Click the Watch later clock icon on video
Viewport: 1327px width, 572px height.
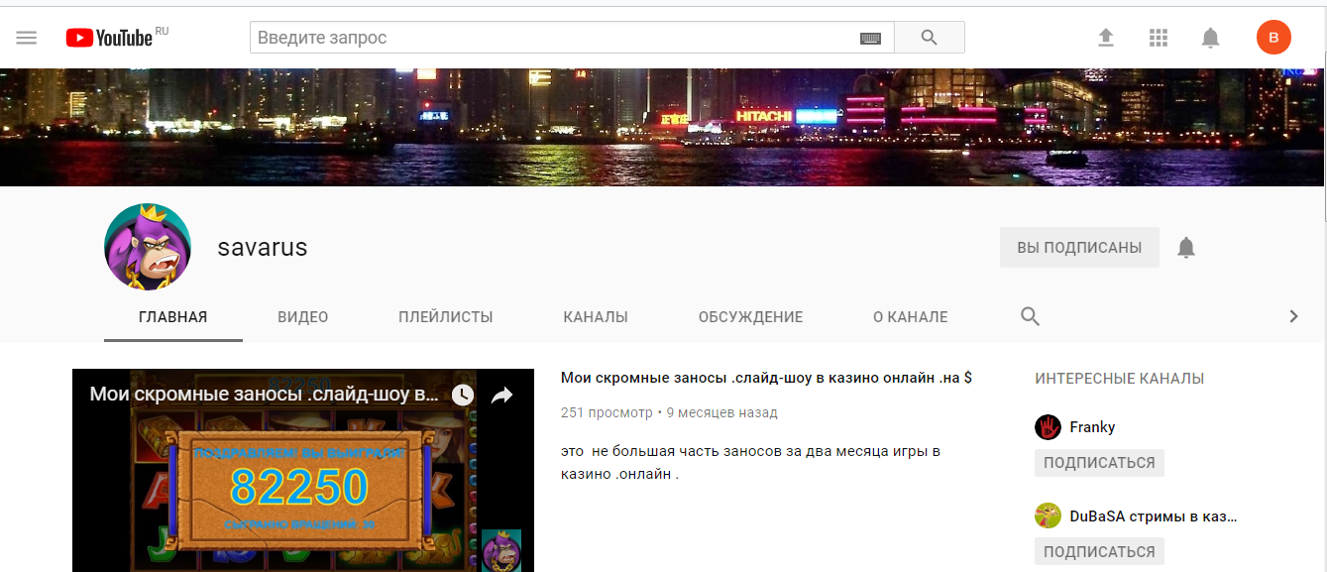(463, 395)
